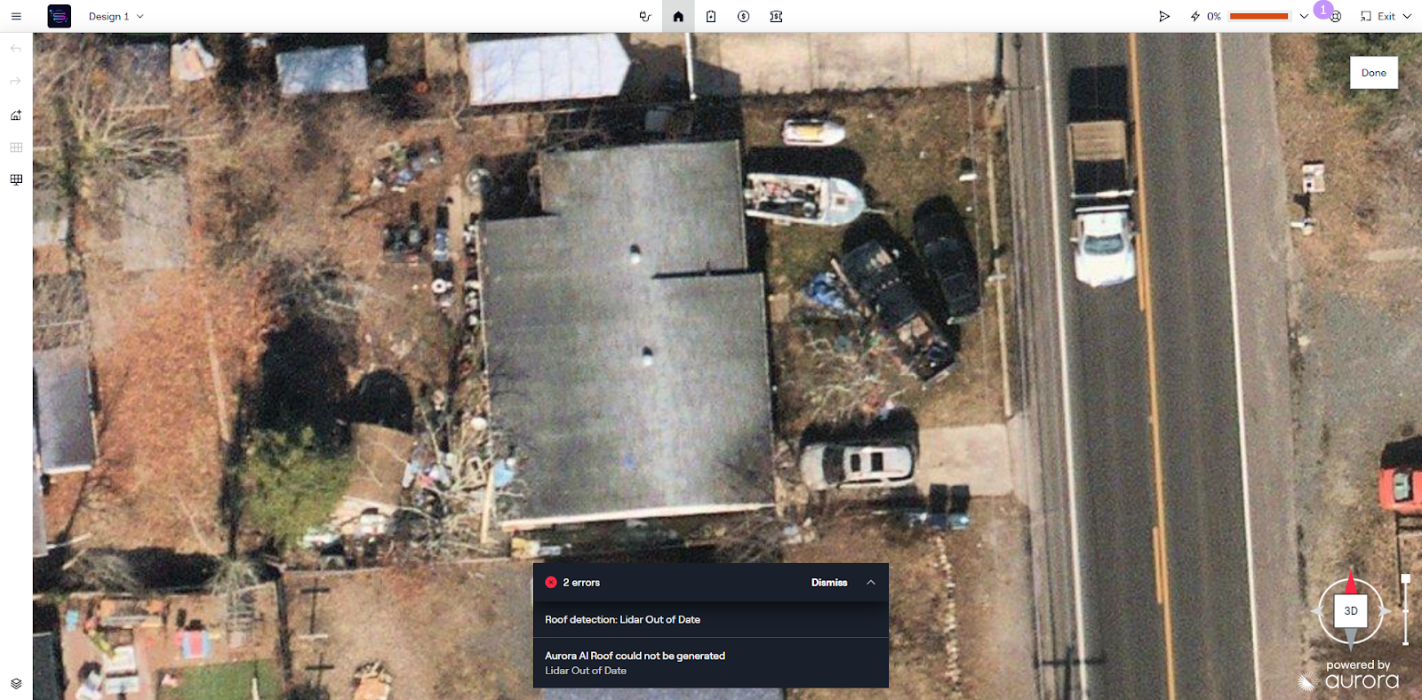Click the add roof (house plus) tool
This screenshot has width=1422, height=700.
16,115
